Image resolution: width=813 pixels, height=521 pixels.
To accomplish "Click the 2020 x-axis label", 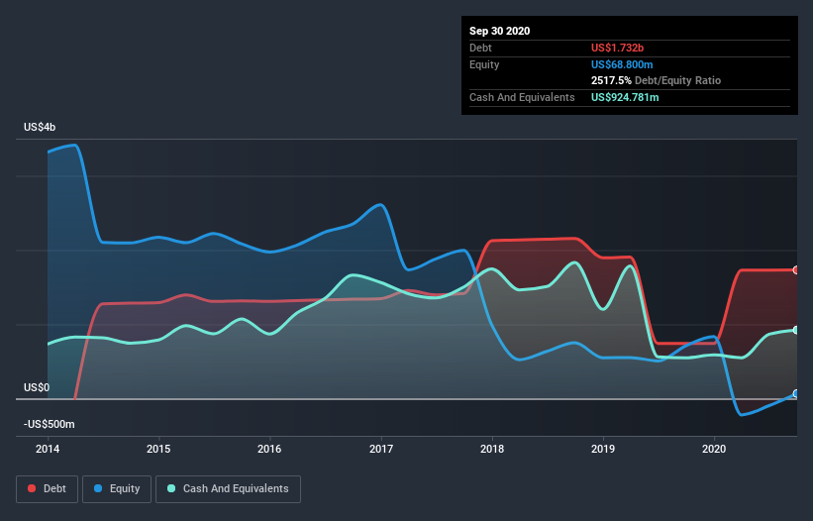I will [714, 449].
